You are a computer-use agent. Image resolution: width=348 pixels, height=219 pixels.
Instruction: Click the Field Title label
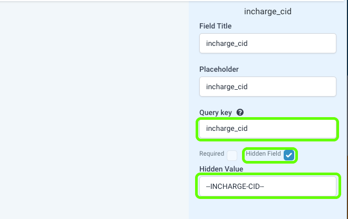coord(215,26)
